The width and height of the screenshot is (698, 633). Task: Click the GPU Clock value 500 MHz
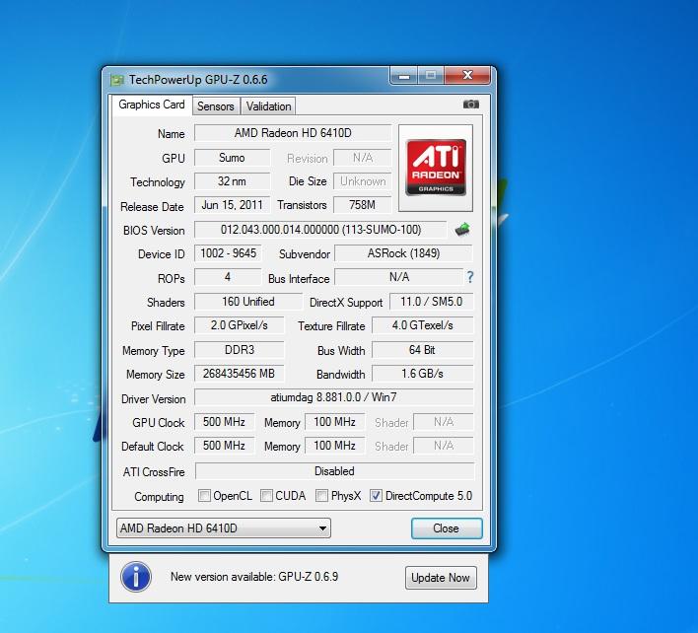pos(225,422)
